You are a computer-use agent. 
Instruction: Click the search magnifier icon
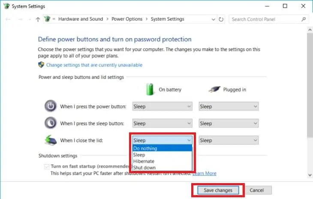[304, 19]
